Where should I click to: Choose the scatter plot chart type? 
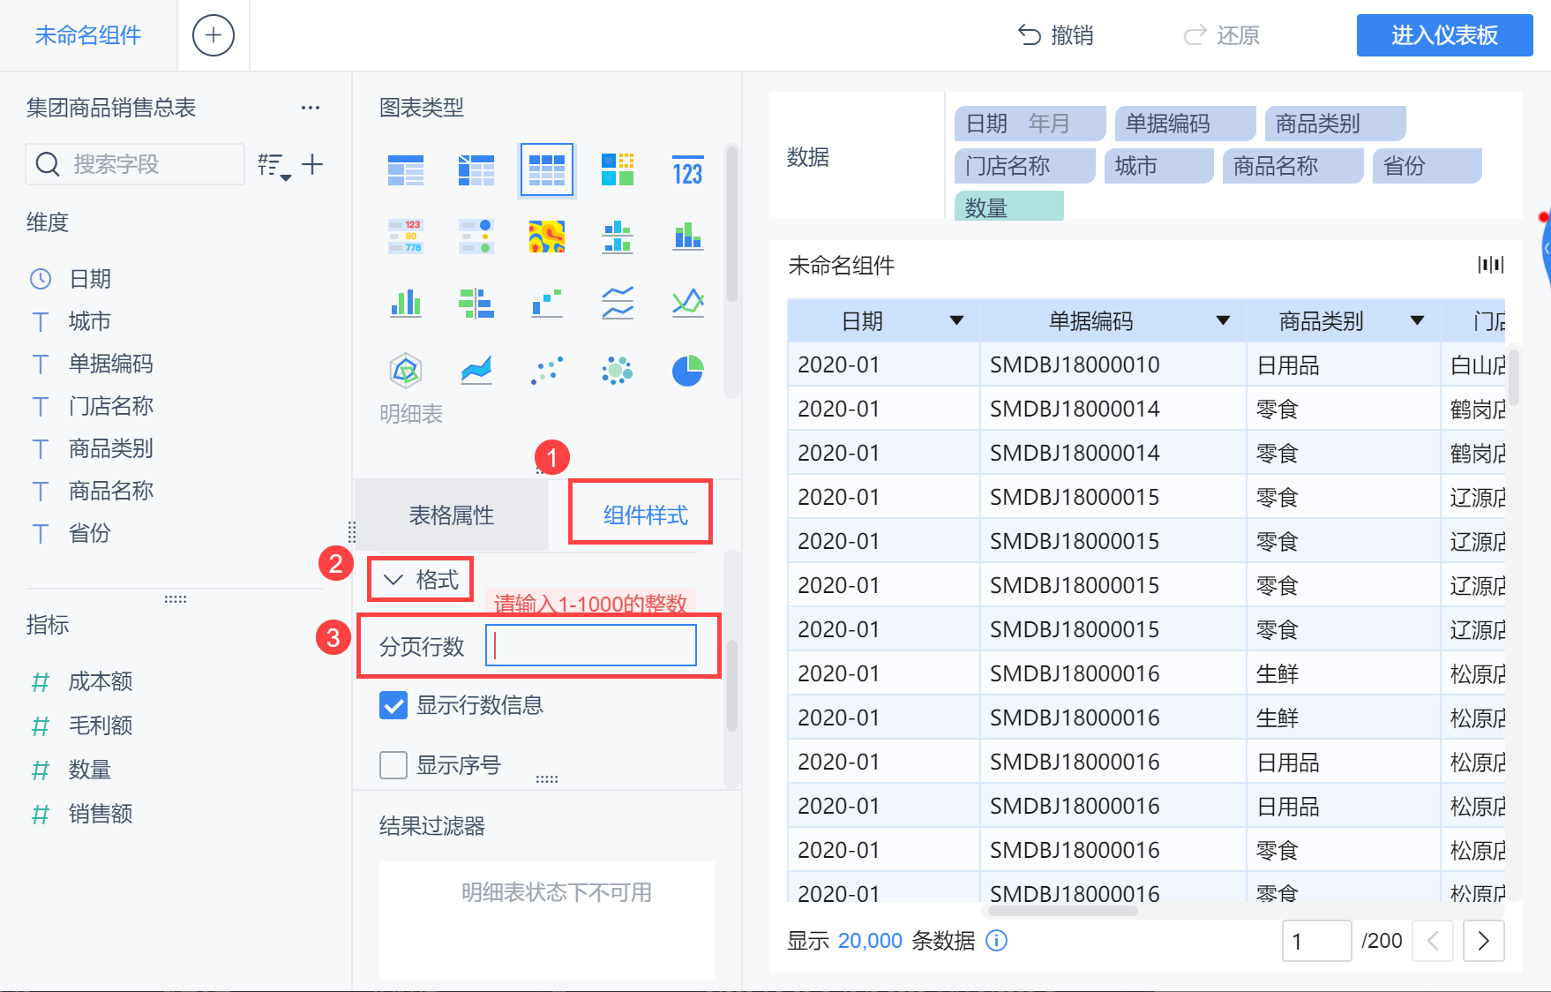point(547,370)
